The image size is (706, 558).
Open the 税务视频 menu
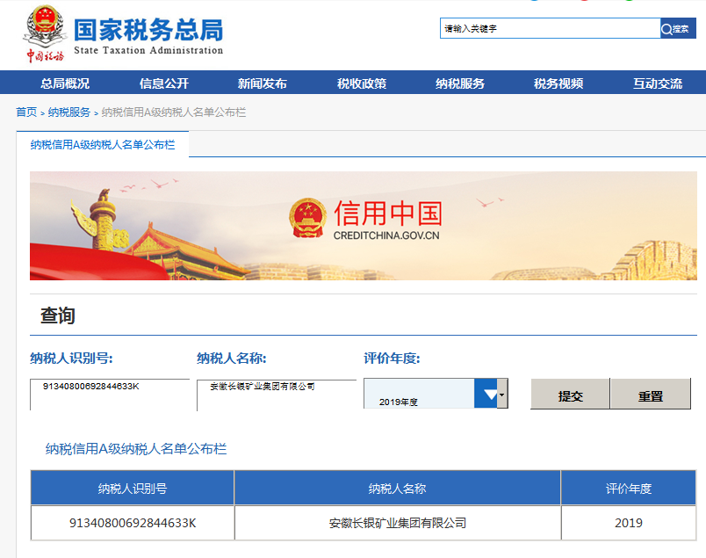[x=558, y=83]
